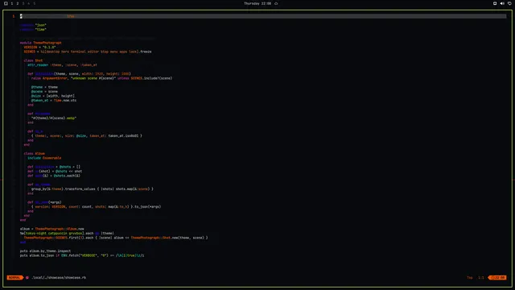This screenshot has width=515, height=290.
Task: Click the taken_at.iso8601 hash line
Action: click(87, 136)
